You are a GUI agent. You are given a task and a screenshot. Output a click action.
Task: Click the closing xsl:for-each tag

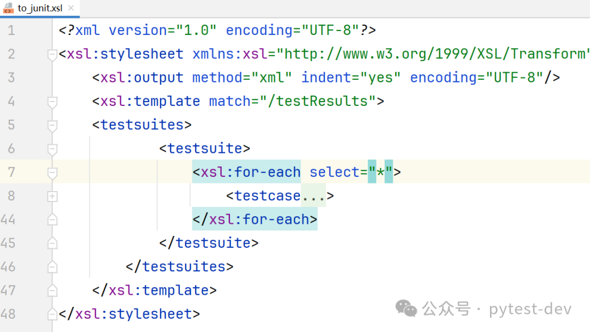pos(255,219)
